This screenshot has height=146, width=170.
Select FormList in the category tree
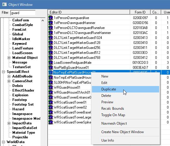point(19,30)
